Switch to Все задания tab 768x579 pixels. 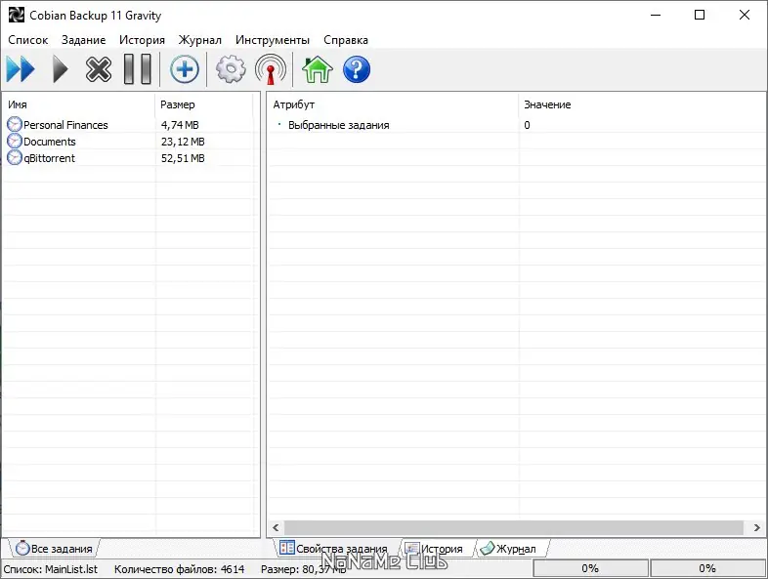54,548
